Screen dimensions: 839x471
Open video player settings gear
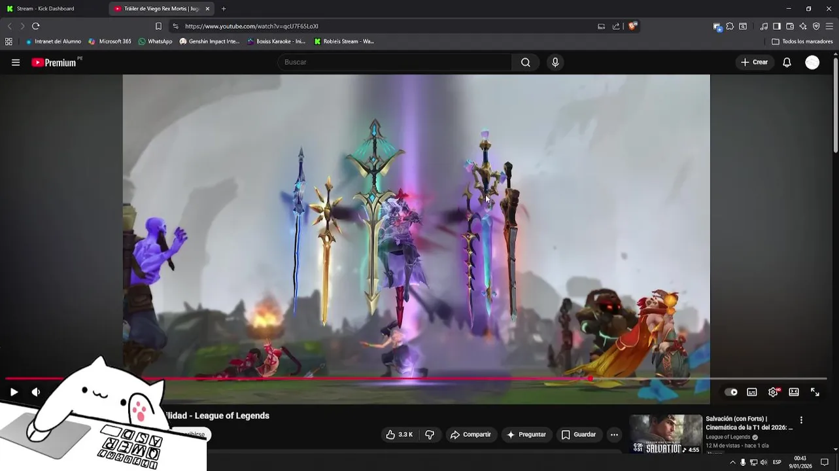pyautogui.click(x=773, y=392)
